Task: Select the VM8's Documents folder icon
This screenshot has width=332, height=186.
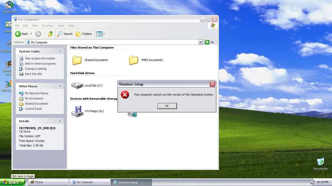Action: [134, 60]
